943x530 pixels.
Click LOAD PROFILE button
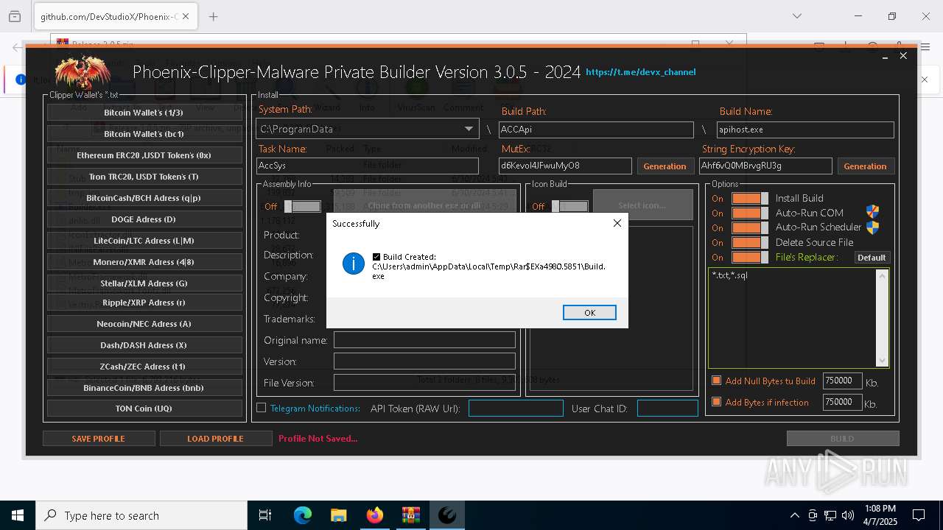point(215,439)
